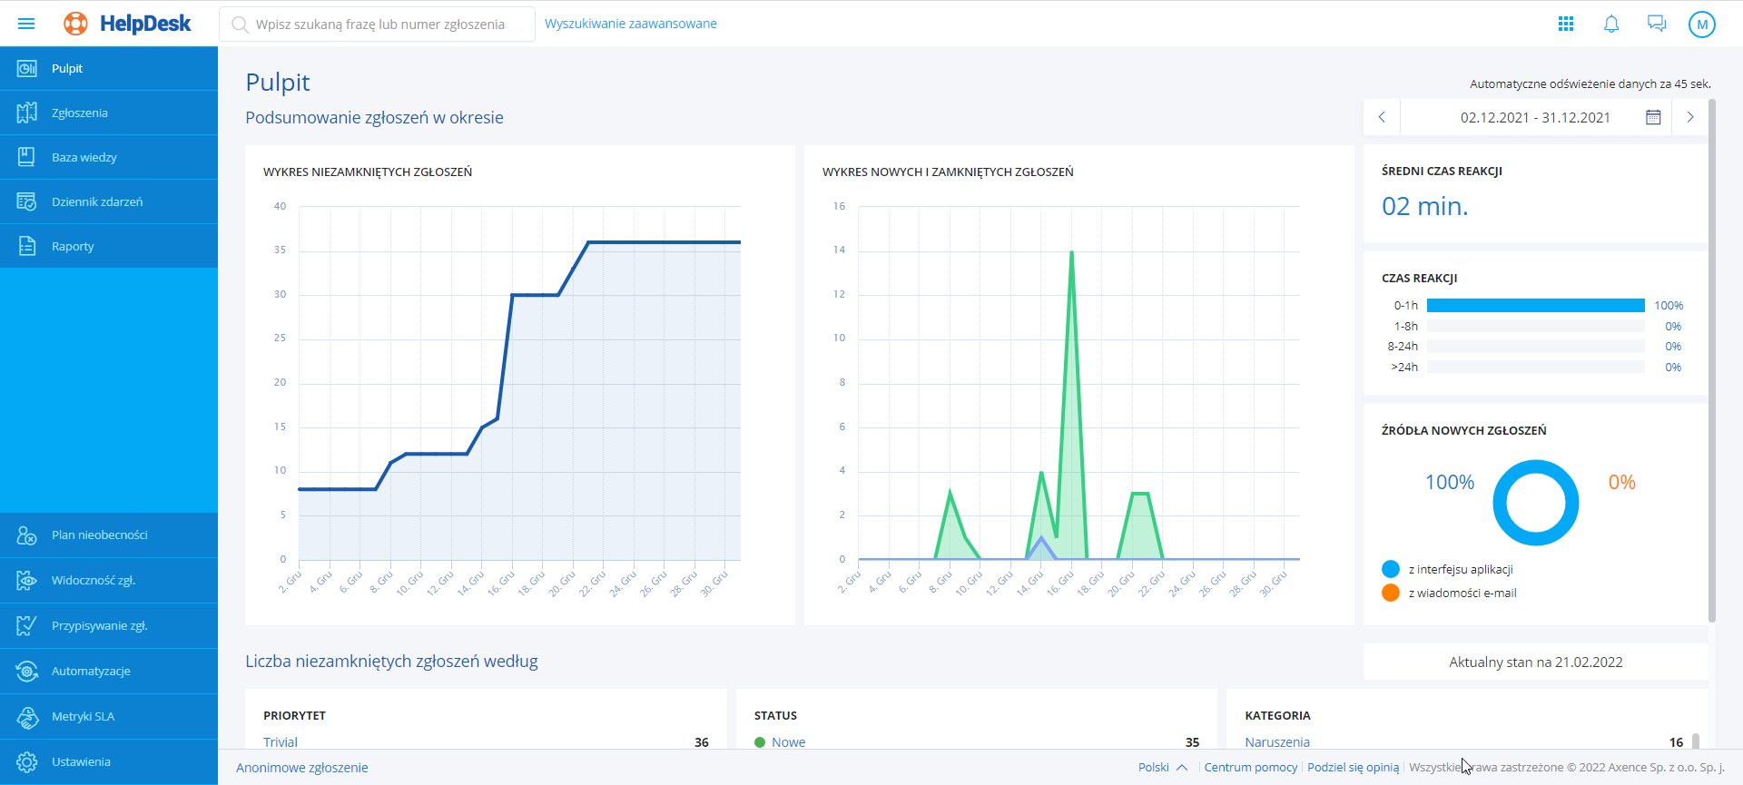The image size is (1743, 785).
Task: Open Zgłoszenia in the sidebar
Action: [80, 113]
